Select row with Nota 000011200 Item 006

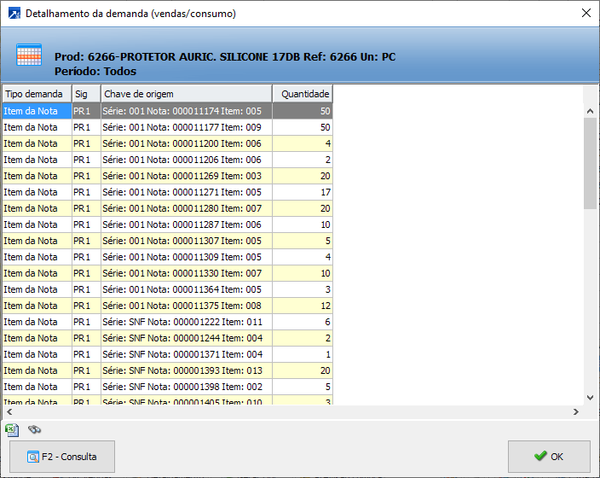click(x=168, y=143)
